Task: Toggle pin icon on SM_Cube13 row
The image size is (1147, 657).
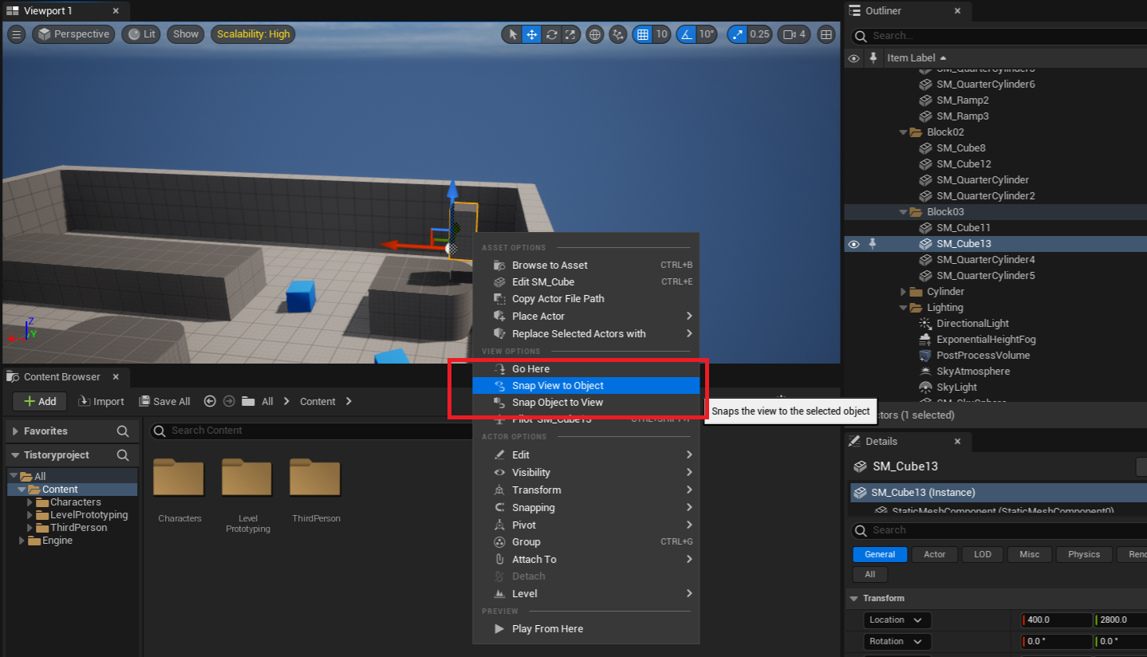Action: tap(872, 244)
